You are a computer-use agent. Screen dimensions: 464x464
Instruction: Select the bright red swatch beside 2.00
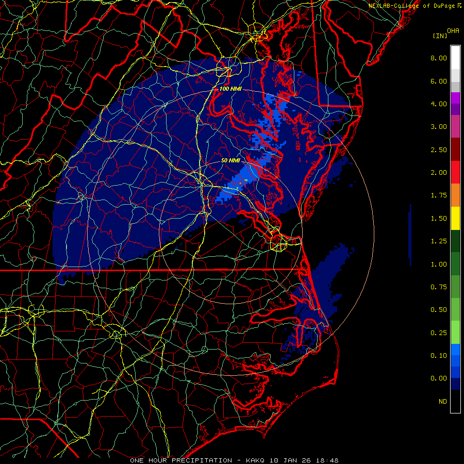(x=455, y=172)
